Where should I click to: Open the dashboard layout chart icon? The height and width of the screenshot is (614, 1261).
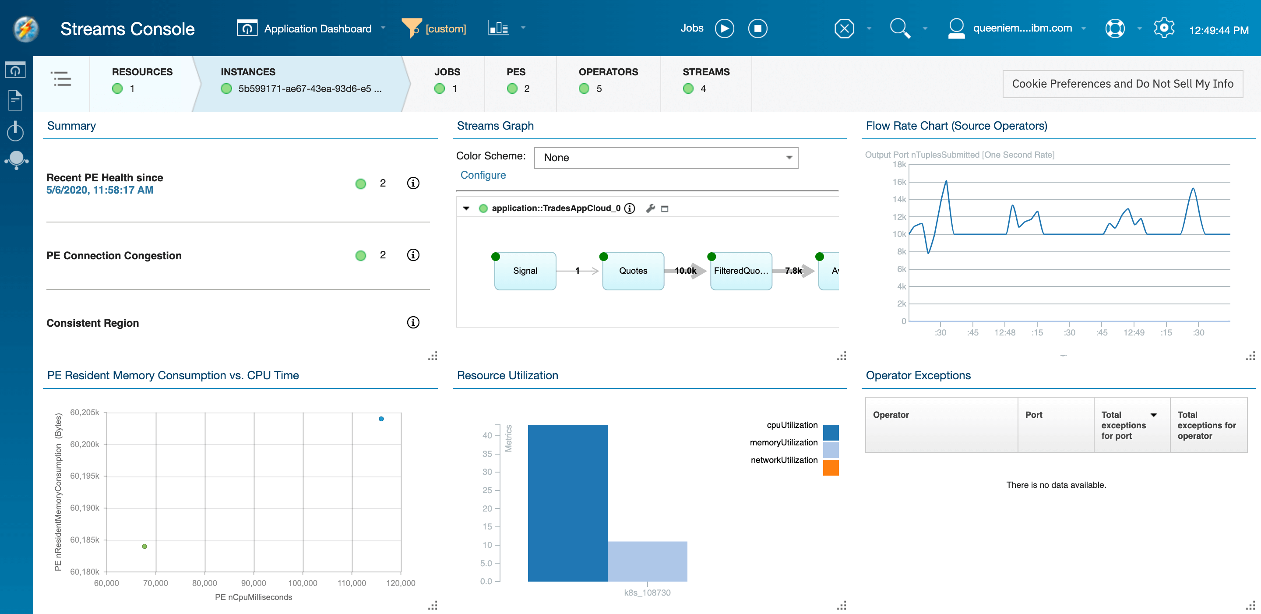pos(498,28)
